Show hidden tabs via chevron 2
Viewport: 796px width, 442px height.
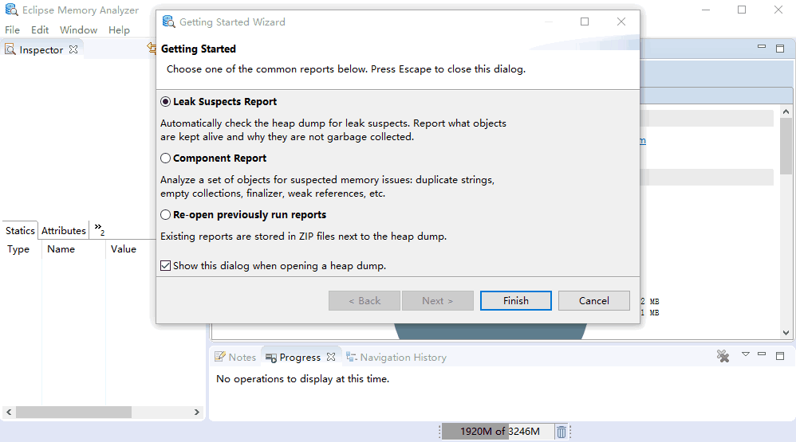click(100, 229)
